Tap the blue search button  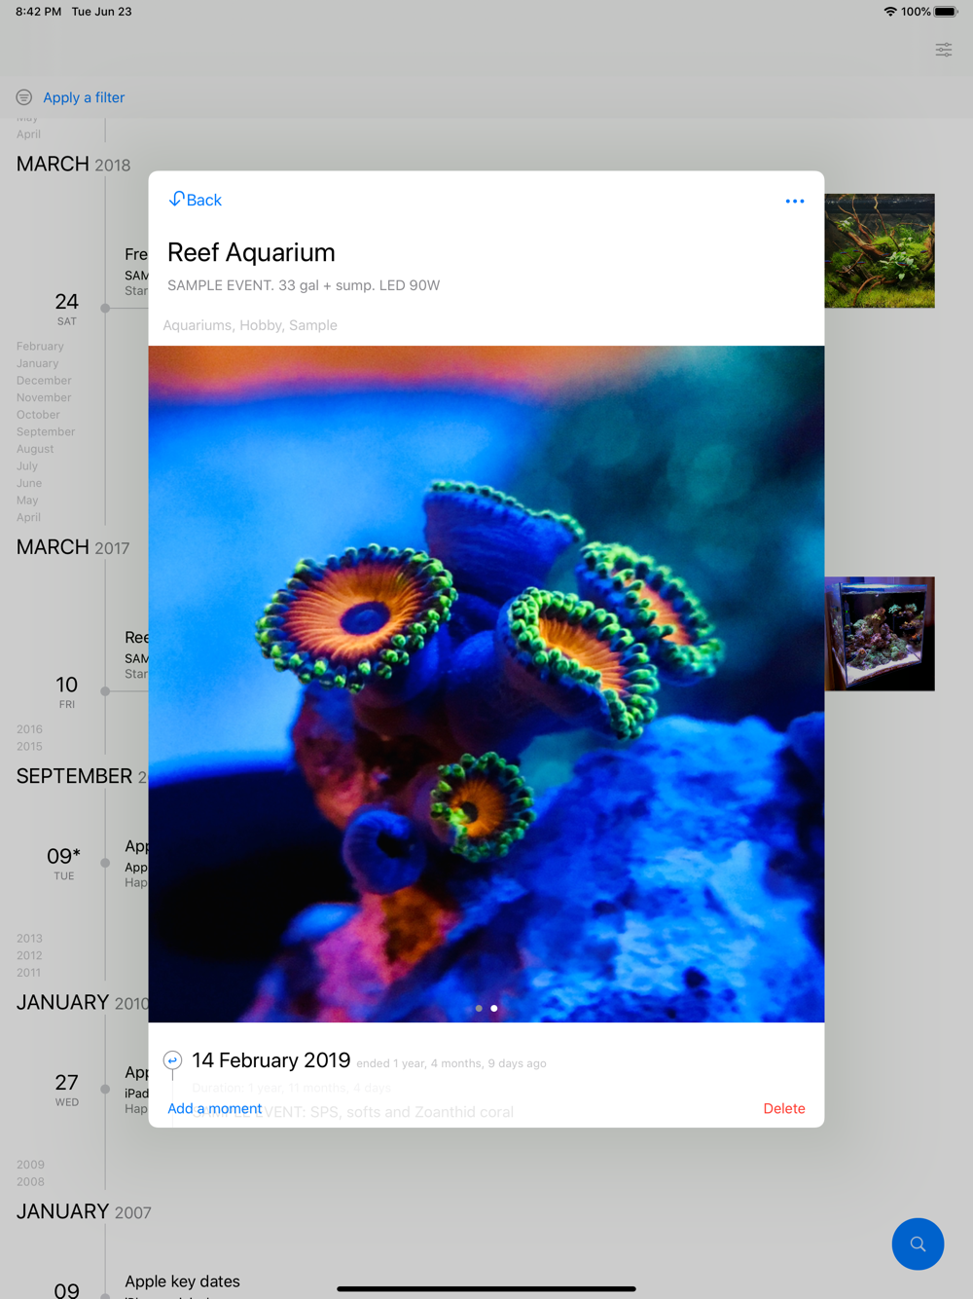(918, 1243)
